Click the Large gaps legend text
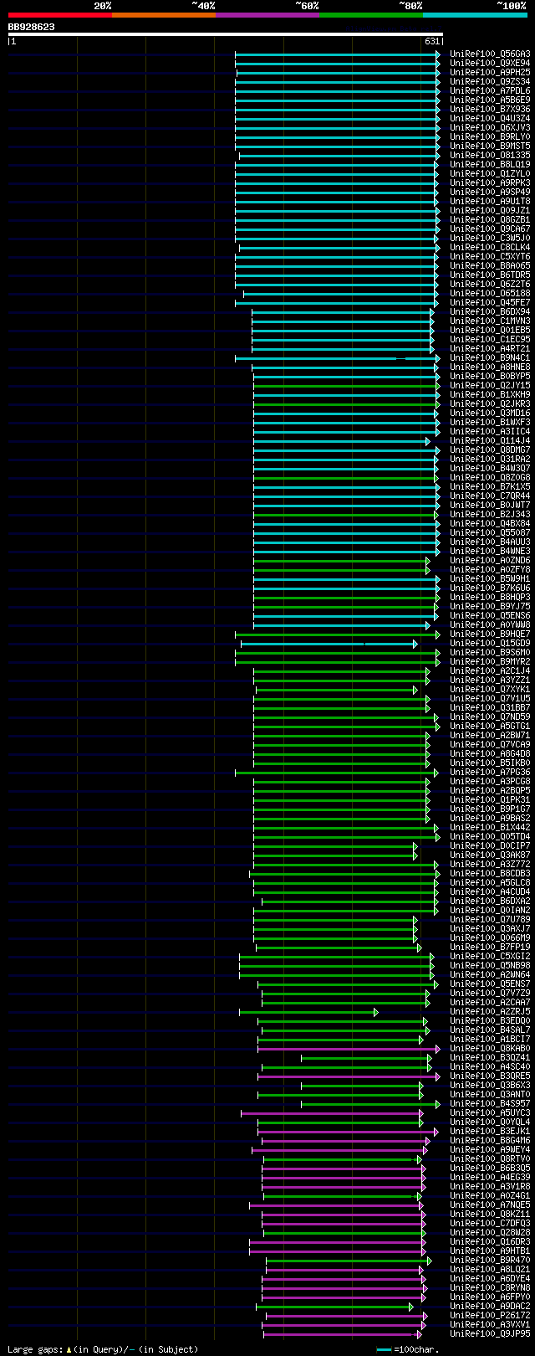 [x=103, y=1349]
